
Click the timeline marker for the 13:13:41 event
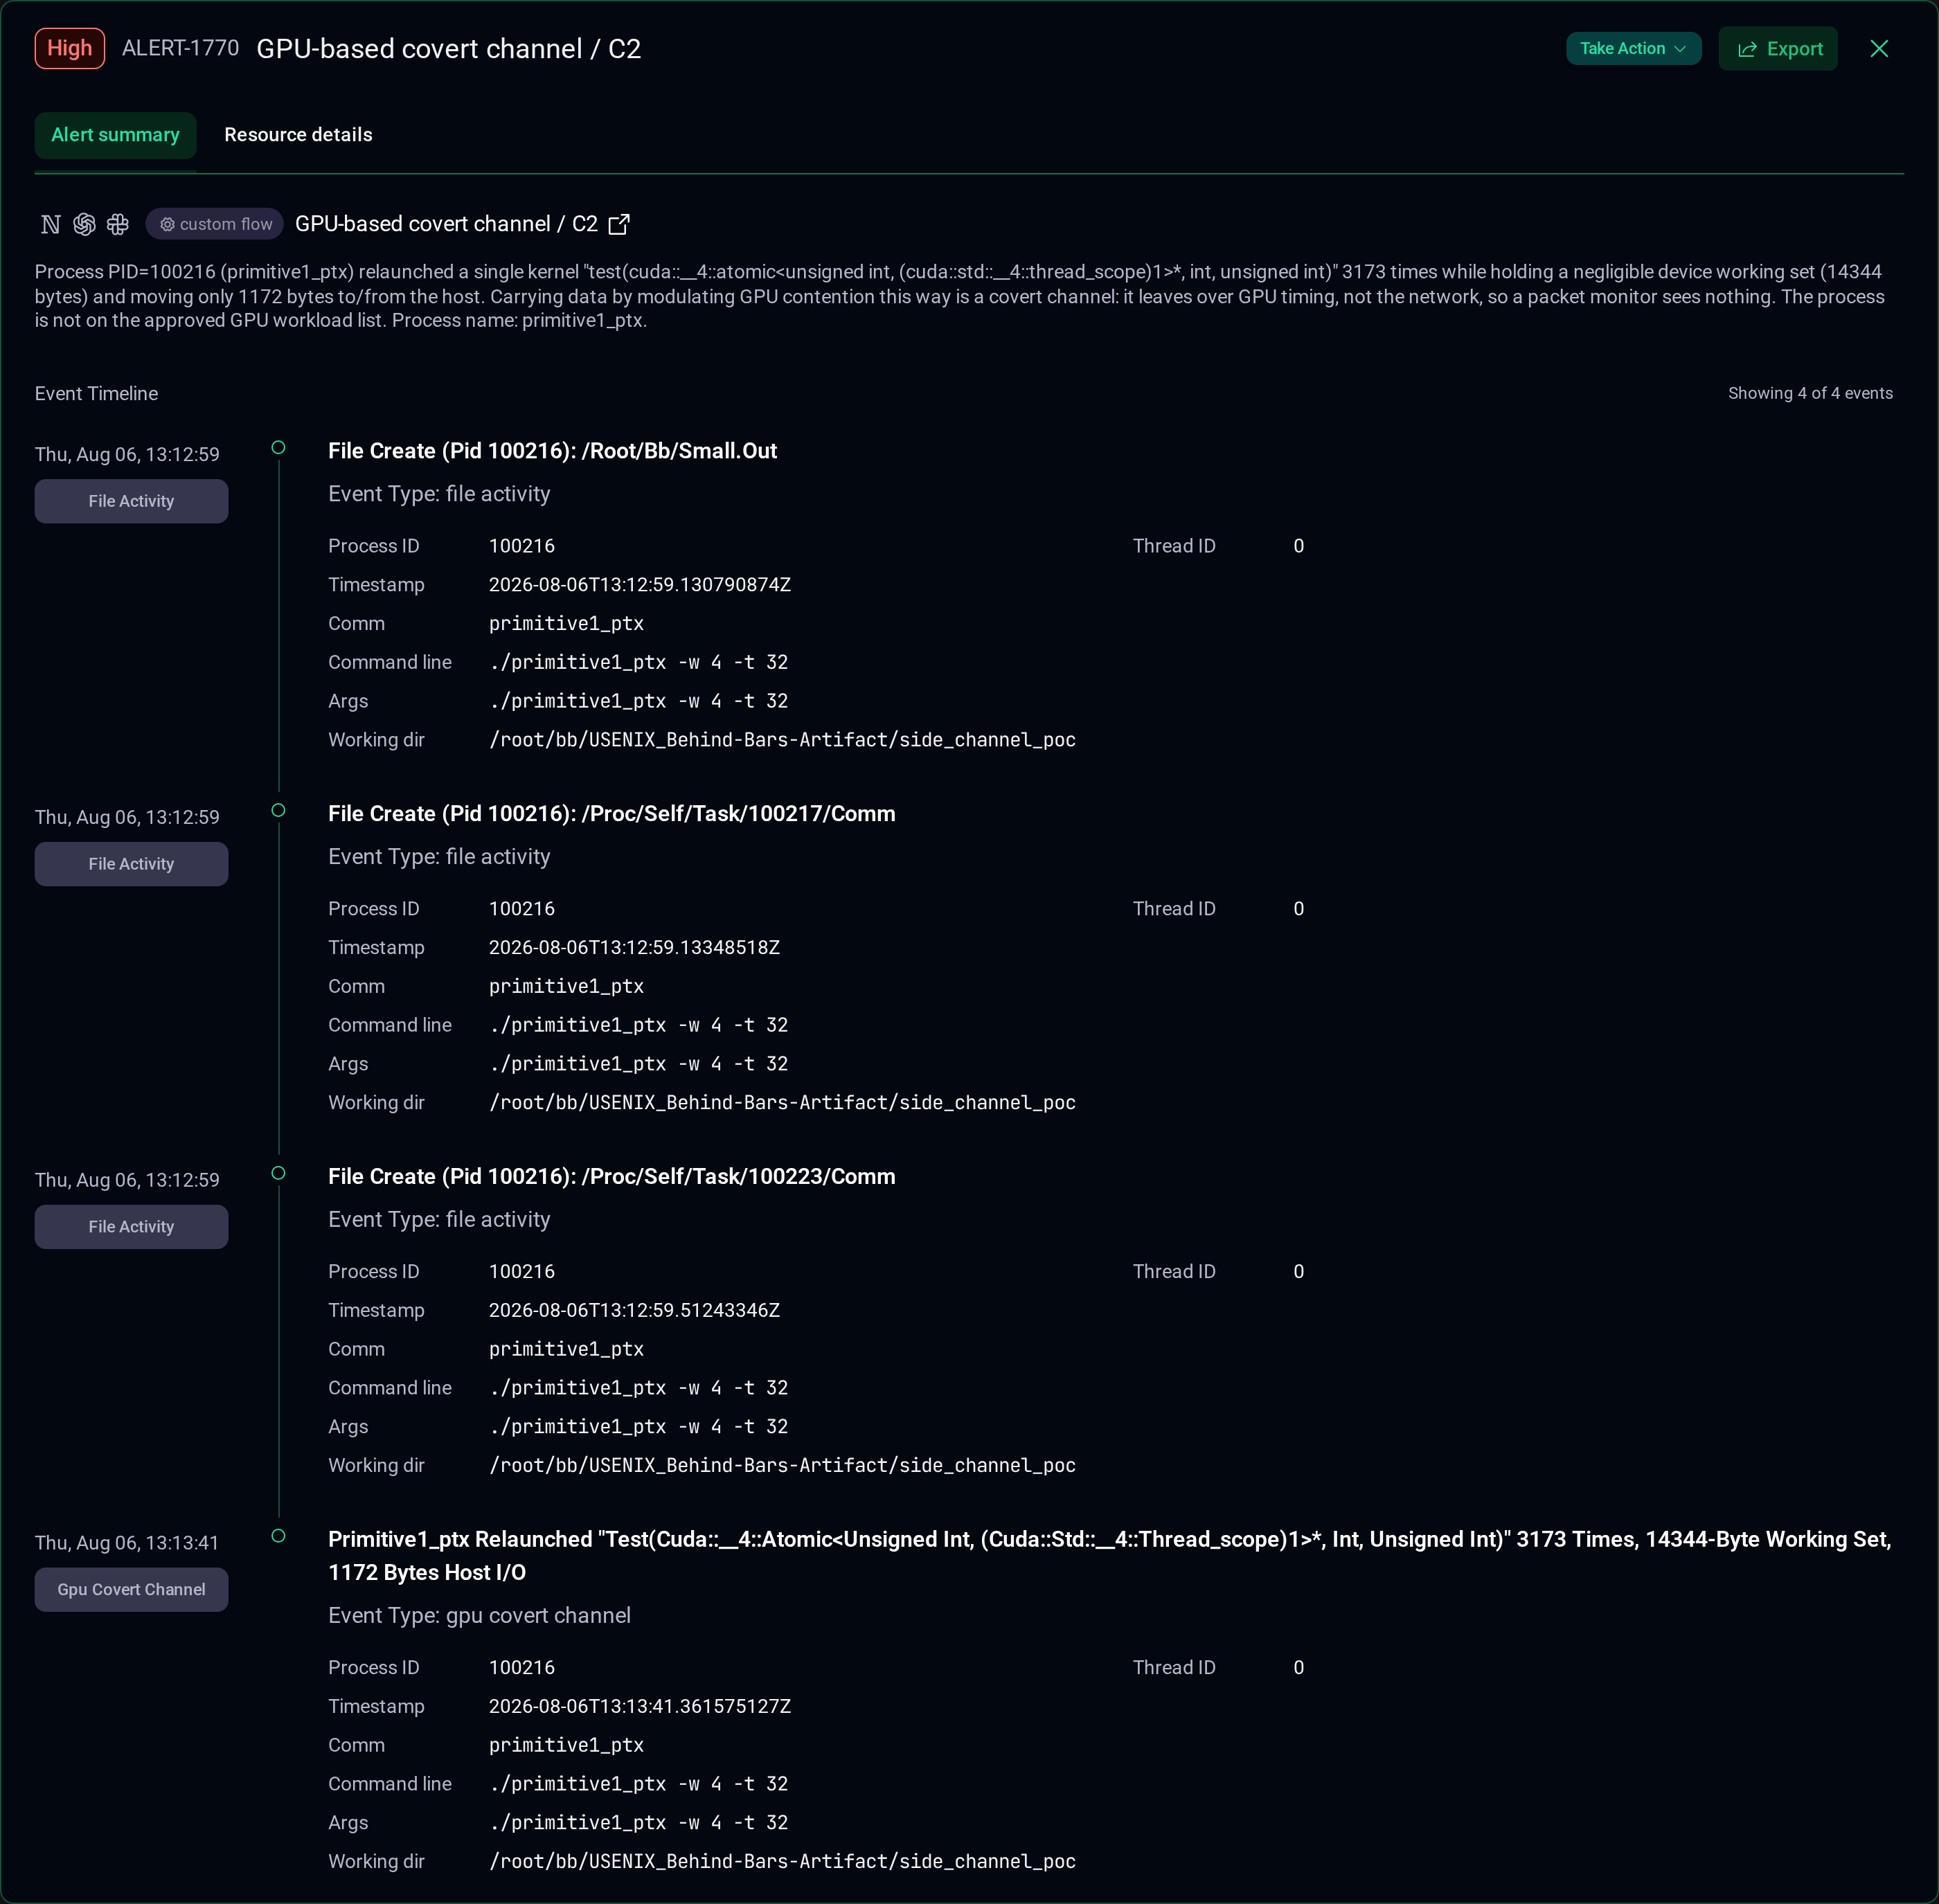[279, 1536]
